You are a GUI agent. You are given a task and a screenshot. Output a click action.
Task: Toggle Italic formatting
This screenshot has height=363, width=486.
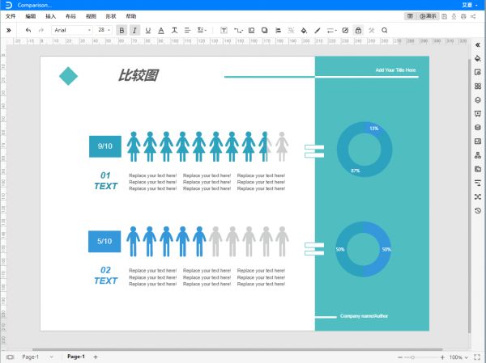coord(134,30)
